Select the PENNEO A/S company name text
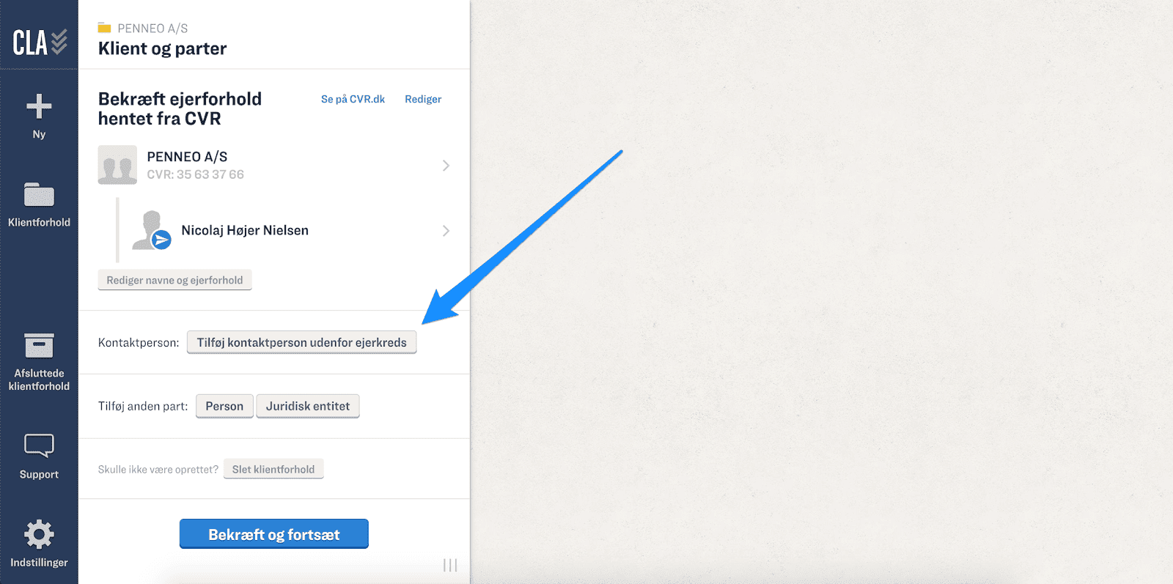The height and width of the screenshot is (584, 1173). point(187,157)
